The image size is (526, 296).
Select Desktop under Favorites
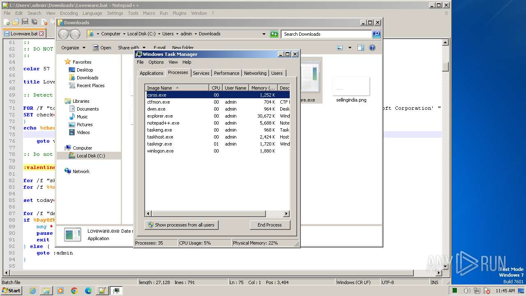pos(85,70)
